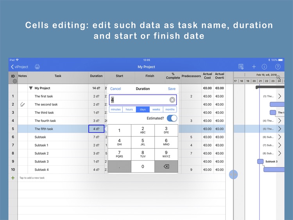The height and width of the screenshot is (220, 293).
Task: Open the info icon in toolbar
Action: pos(264,66)
